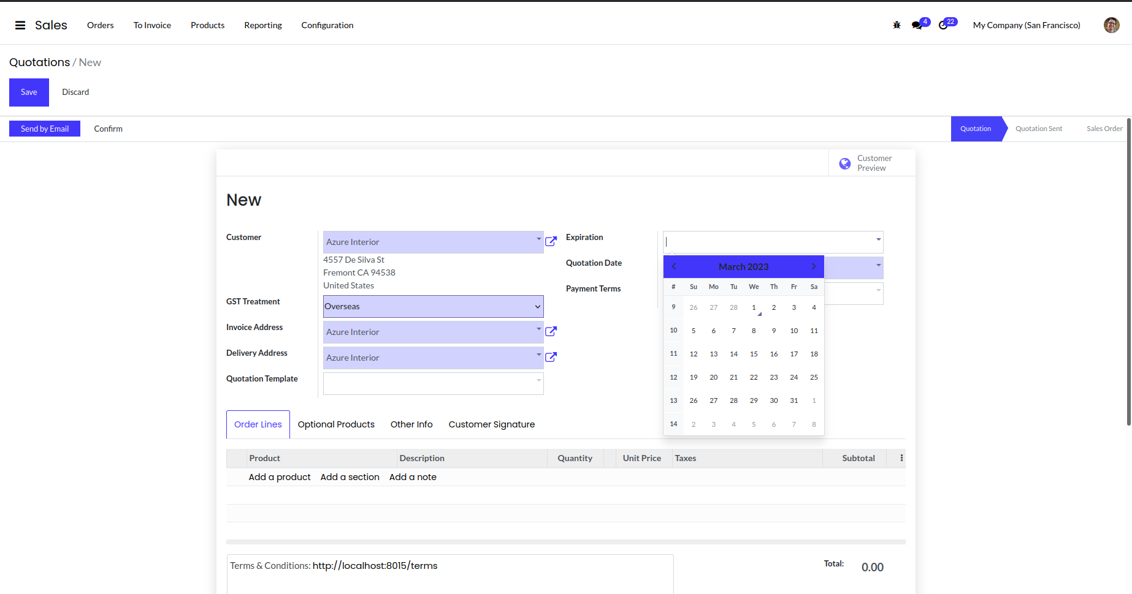This screenshot has width=1132, height=594.
Task: Click Add a product link
Action: coord(280,477)
